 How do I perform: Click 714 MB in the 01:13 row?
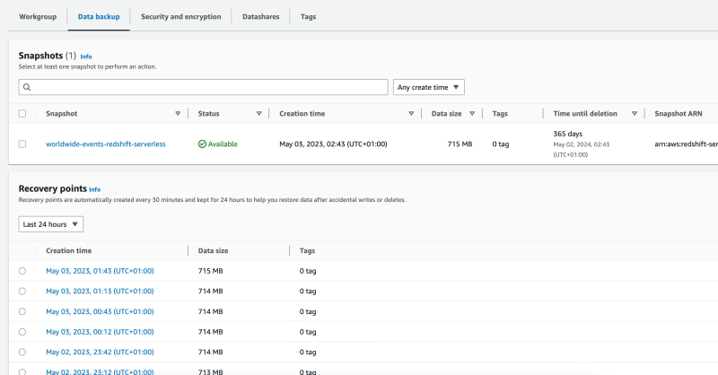[211, 292]
